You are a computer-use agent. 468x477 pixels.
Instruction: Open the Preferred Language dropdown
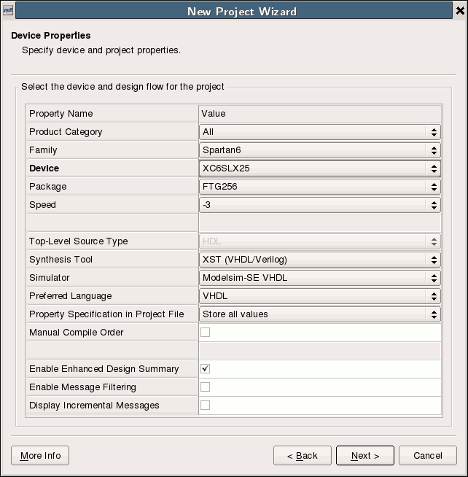coord(319,296)
